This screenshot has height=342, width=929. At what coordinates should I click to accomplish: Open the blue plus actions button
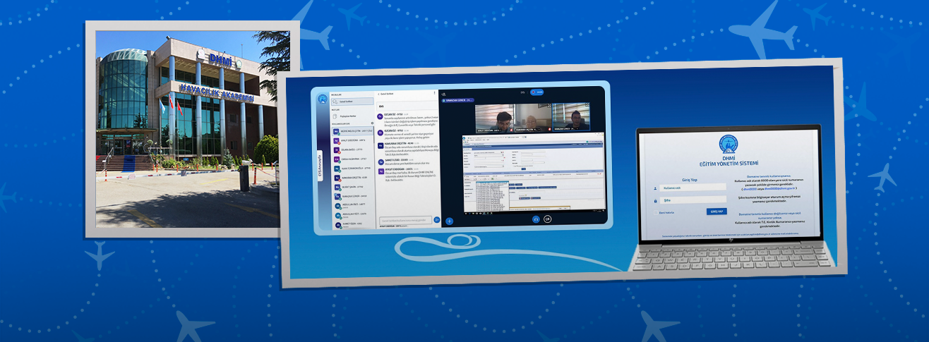point(449,221)
